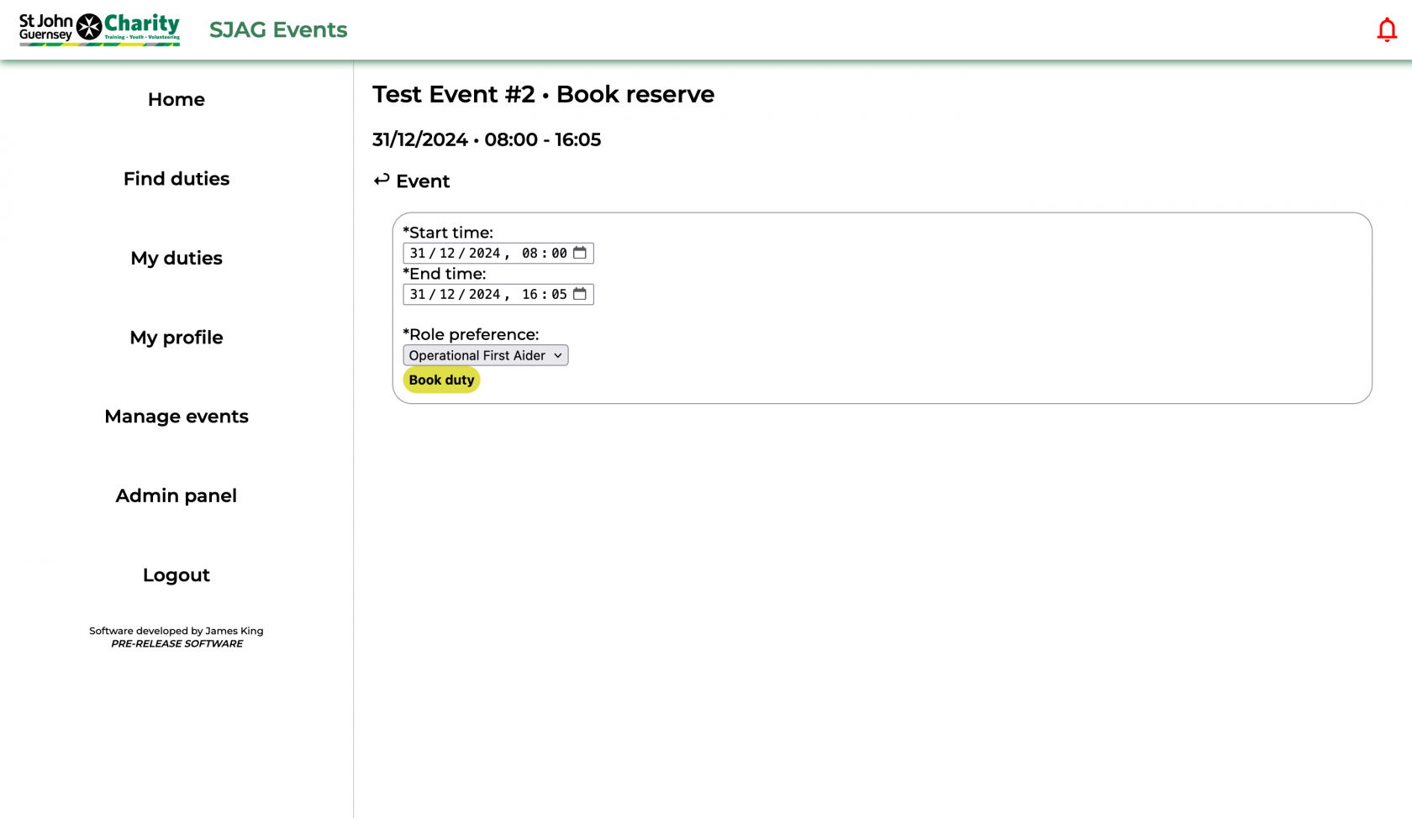
Task: Choose a role from the Role preference combo box
Action: pyautogui.click(x=485, y=354)
